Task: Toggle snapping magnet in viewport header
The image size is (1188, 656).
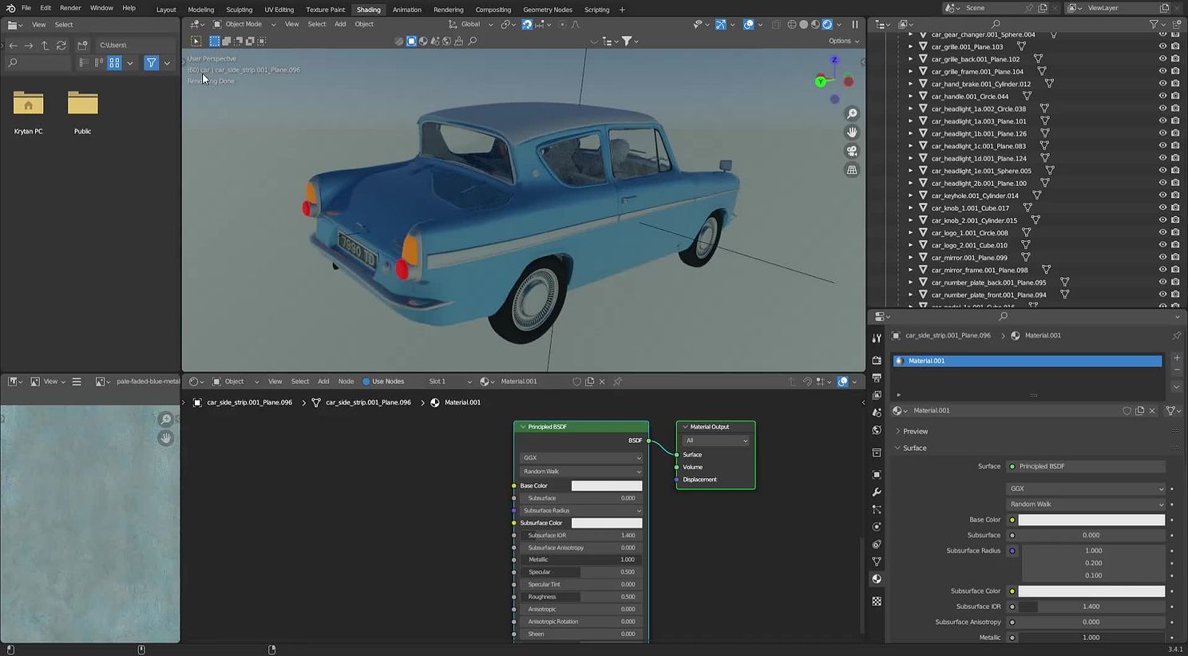Action: tap(527, 25)
